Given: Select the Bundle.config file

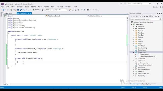Looking at the screenshot, I should point(142,48).
